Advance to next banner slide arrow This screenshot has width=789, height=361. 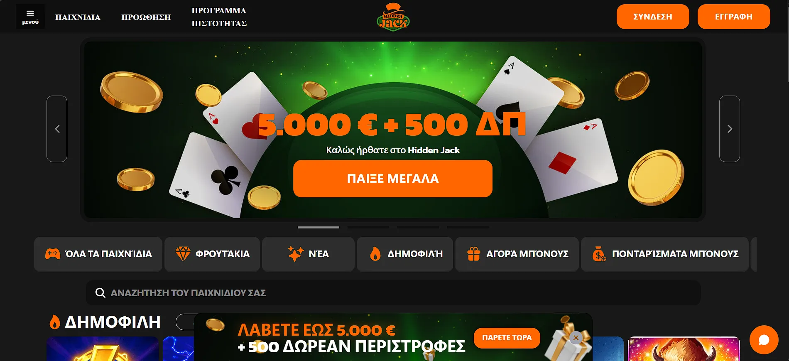[730, 129]
